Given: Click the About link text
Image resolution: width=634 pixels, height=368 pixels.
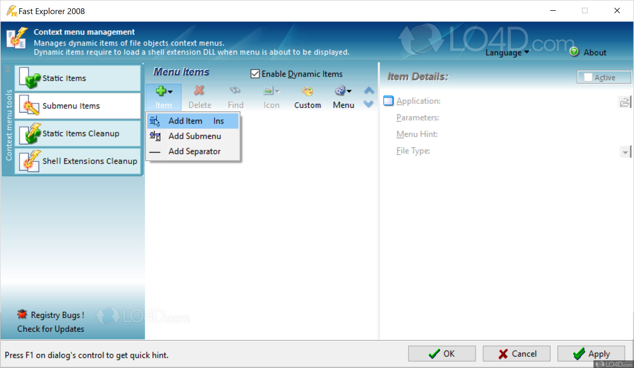Looking at the screenshot, I should [595, 52].
